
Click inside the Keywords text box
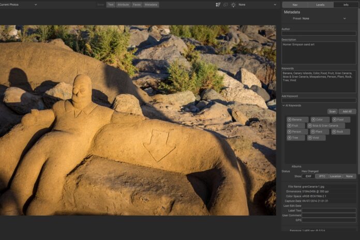[319, 82]
